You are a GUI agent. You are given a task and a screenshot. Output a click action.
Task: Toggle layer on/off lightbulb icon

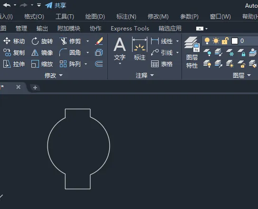207,41
